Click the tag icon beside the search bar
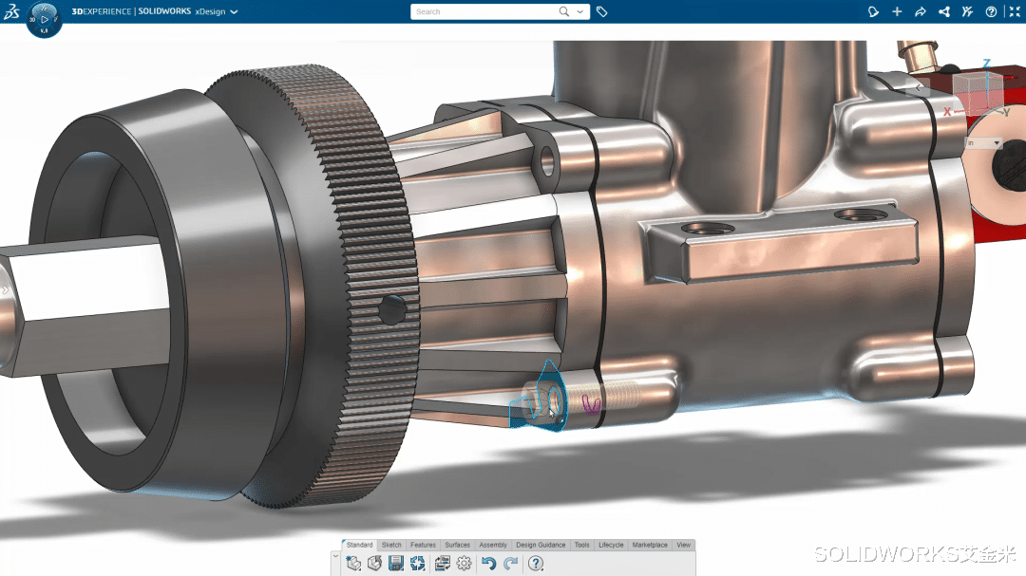1026x576 pixels. (x=601, y=11)
